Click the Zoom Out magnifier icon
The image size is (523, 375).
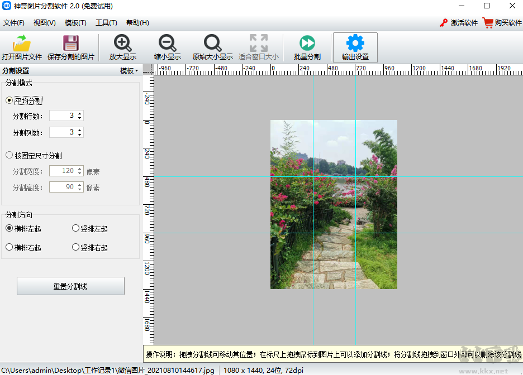pos(168,44)
